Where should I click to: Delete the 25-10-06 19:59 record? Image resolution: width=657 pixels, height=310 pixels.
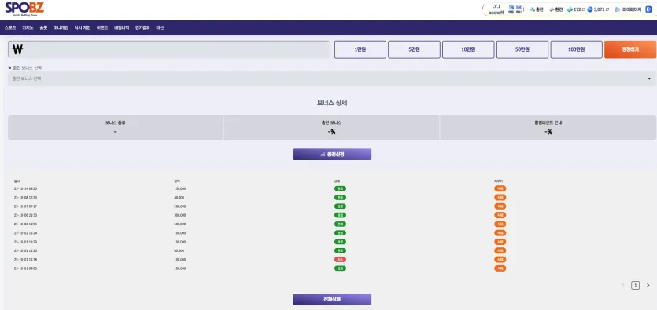[500, 224]
